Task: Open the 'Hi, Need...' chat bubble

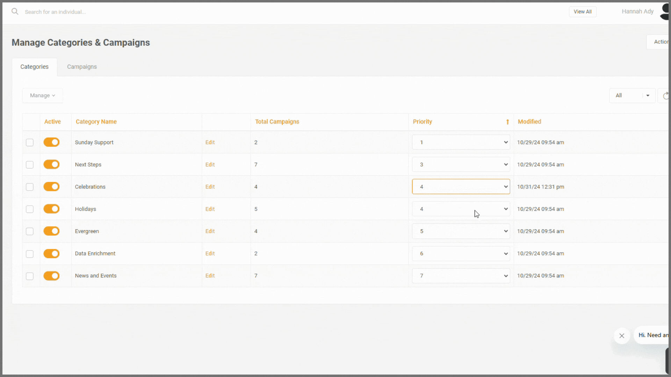Action: (x=654, y=335)
